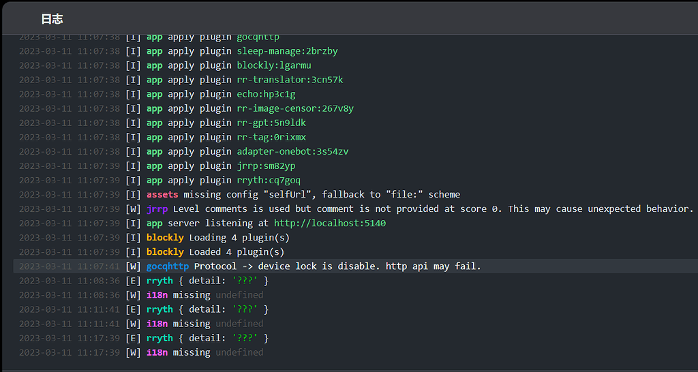Viewport: 698px width, 372px height.
Task: Click the rr-tag:0rixmx plugin name
Action: 271,137
